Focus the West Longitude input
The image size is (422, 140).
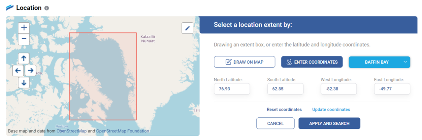pyautogui.click(x=339, y=89)
